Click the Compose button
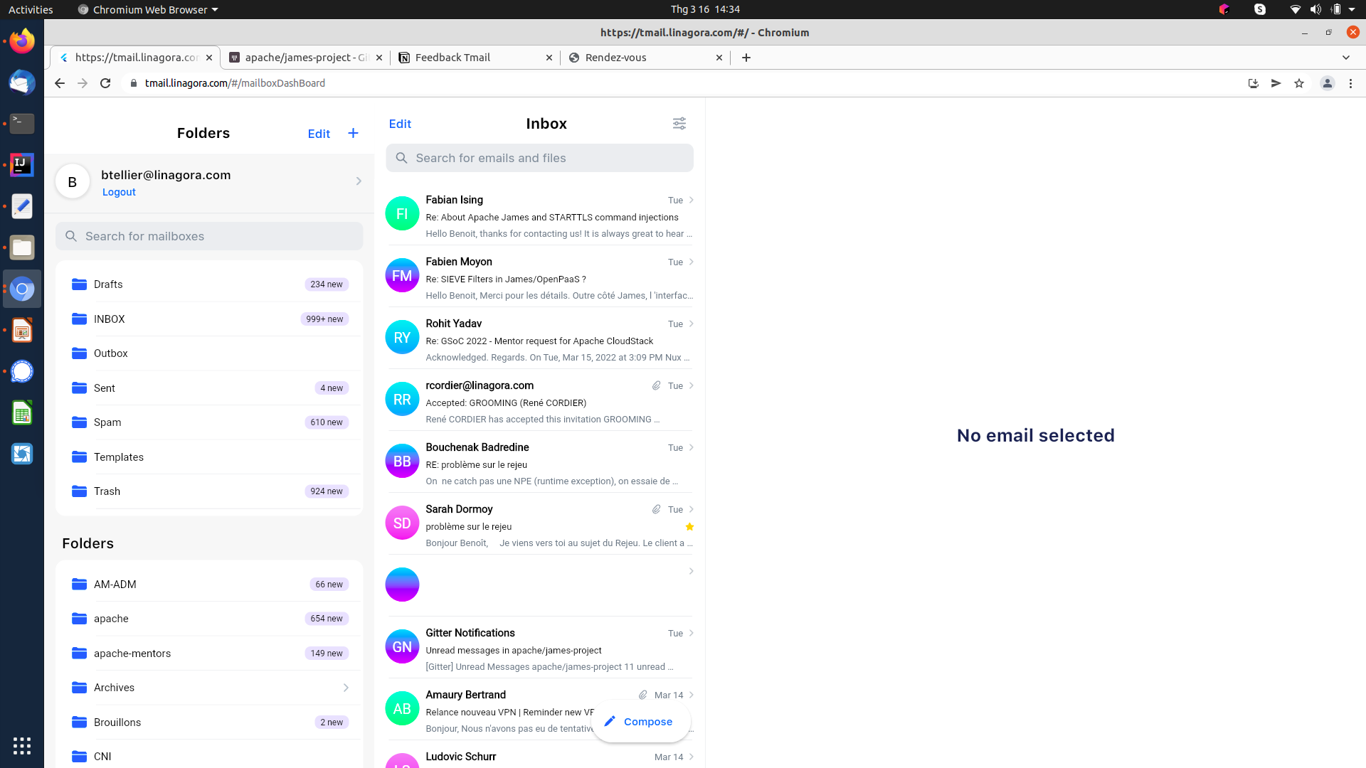The height and width of the screenshot is (768, 1366). pyautogui.click(x=640, y=721)
